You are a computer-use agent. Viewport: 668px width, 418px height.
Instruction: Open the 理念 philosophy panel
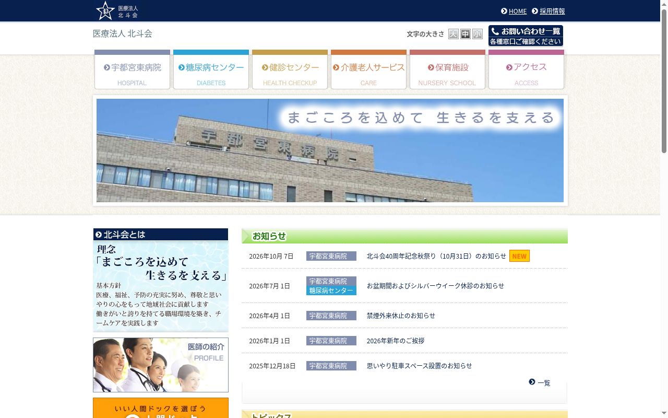click(161, 286)
